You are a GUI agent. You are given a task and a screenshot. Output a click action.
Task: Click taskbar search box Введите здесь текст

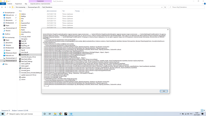(24, 114)
